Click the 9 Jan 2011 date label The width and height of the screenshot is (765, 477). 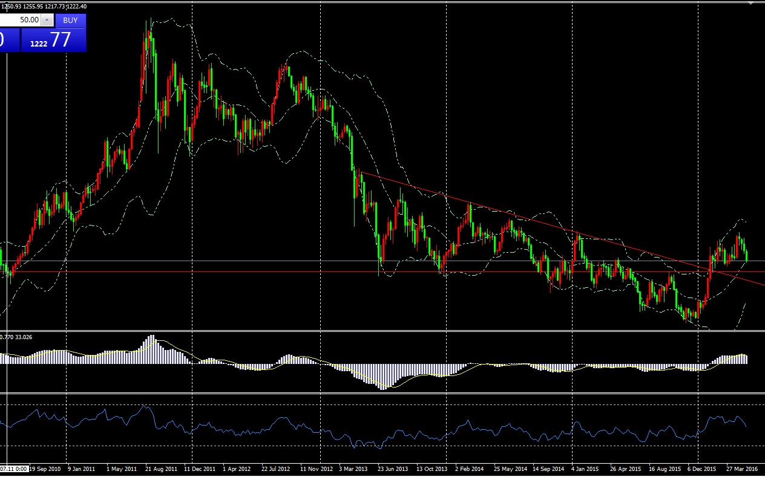point(81,469)
